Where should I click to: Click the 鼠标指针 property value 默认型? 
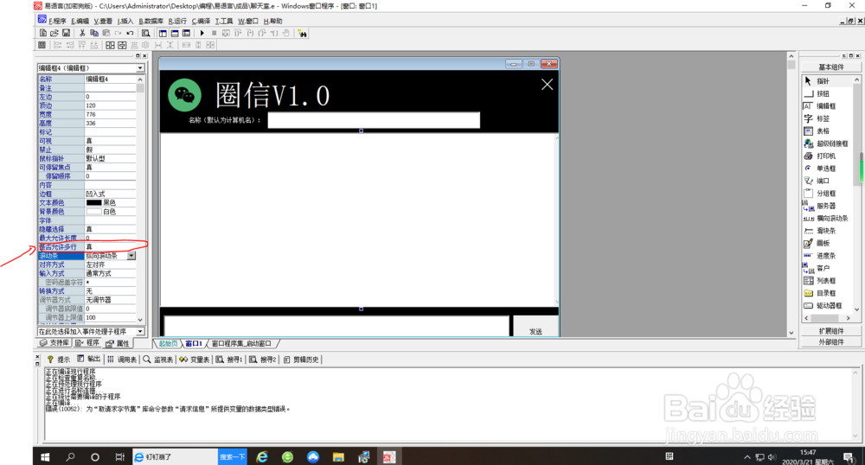110,159
